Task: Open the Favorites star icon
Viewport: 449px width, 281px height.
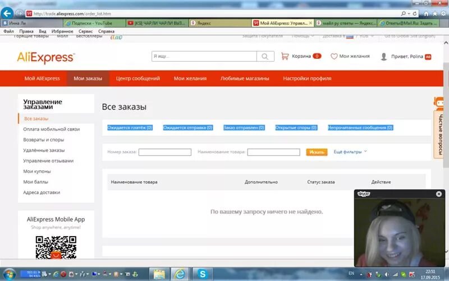Action: [x=434, y=13]
